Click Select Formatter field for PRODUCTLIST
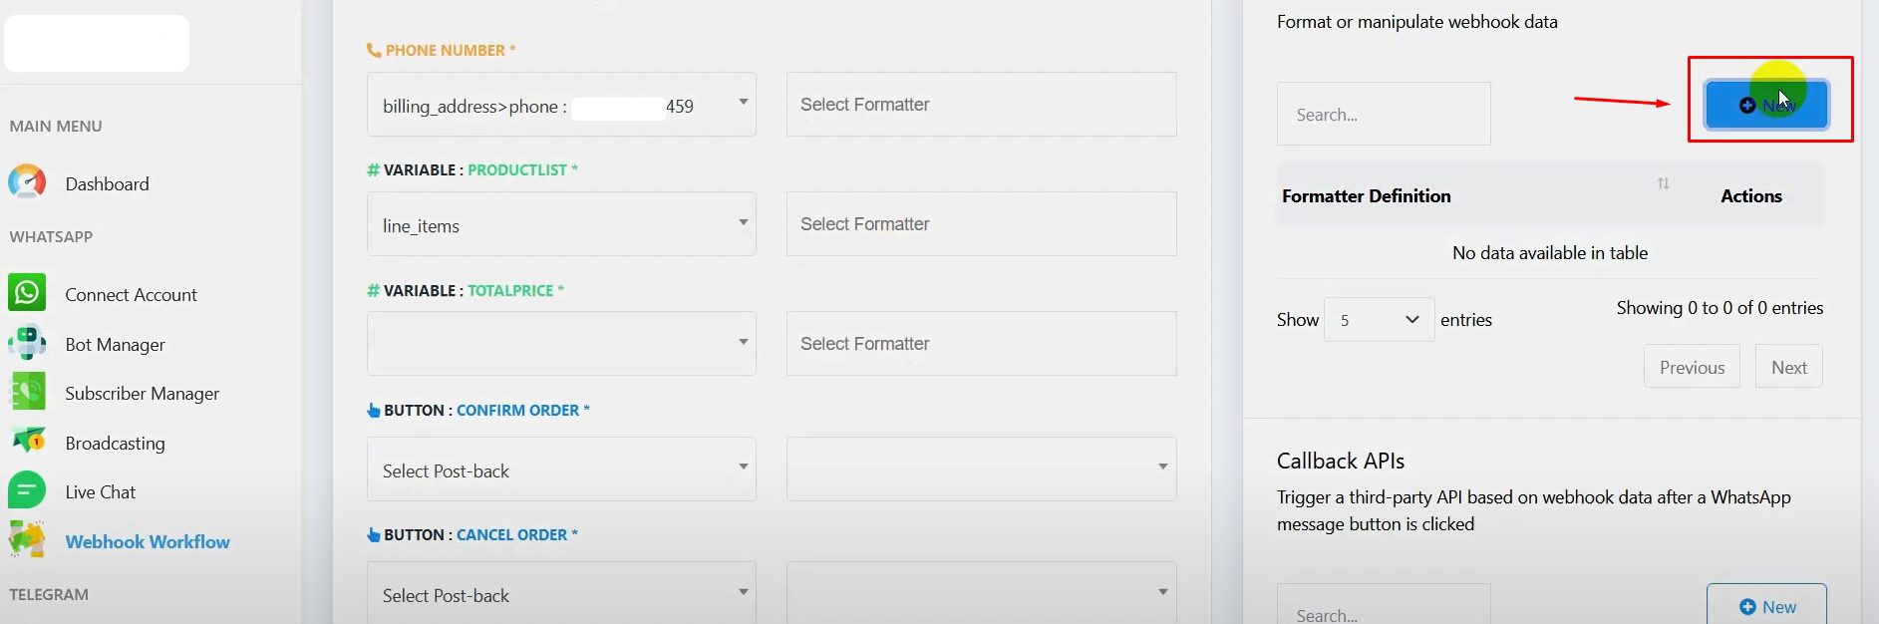This screenshot has width=1879, height=624. (981, 224)
